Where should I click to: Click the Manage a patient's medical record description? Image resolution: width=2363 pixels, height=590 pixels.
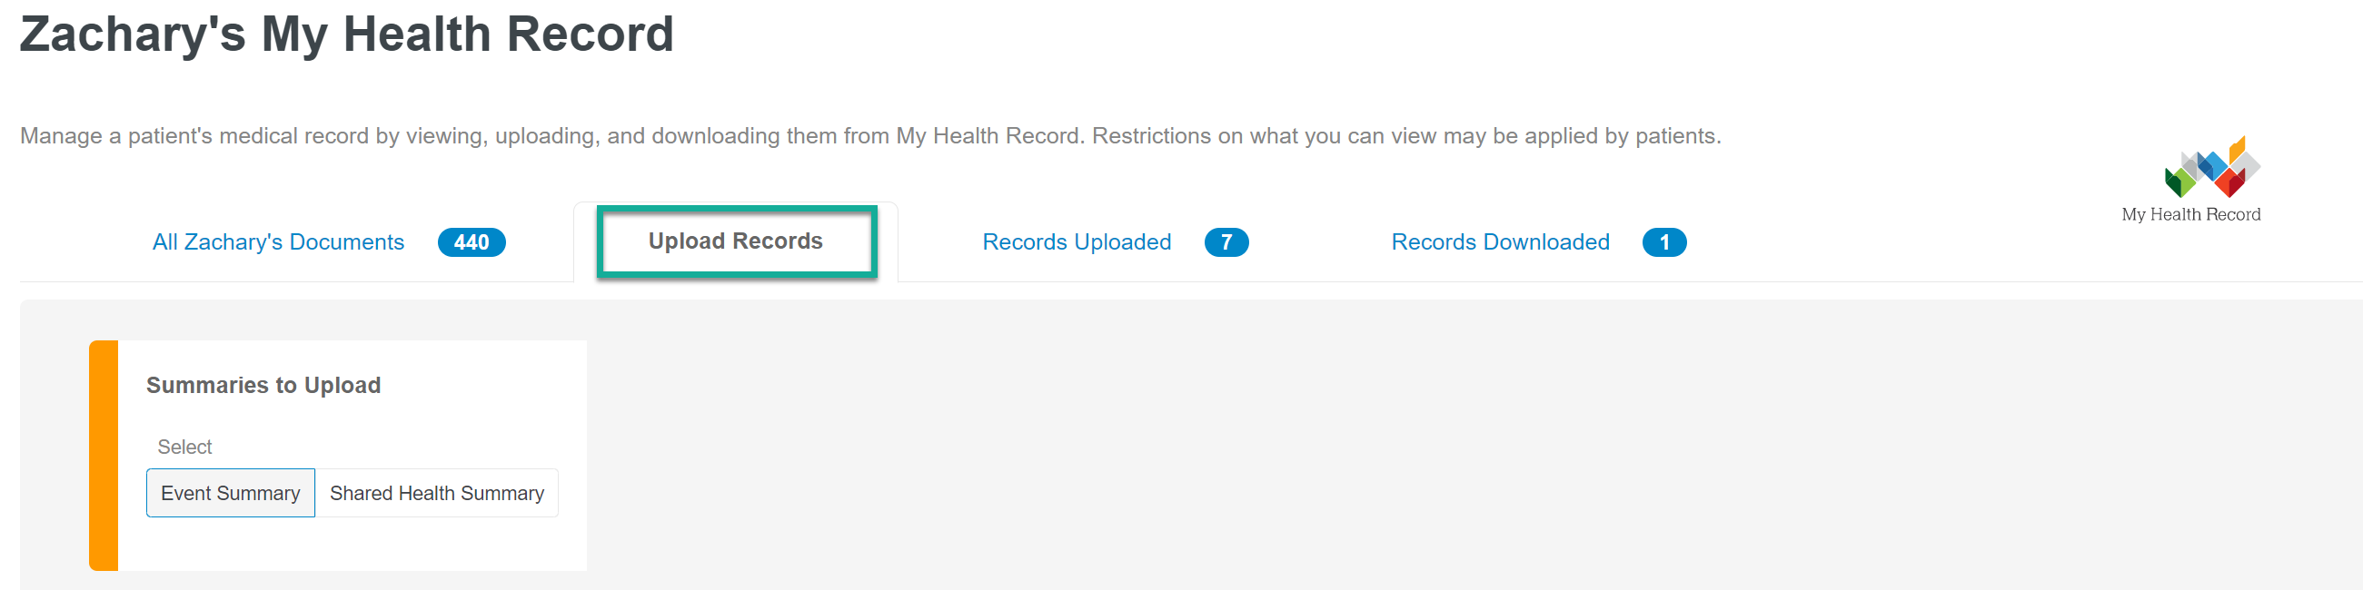tap(870, 135)
